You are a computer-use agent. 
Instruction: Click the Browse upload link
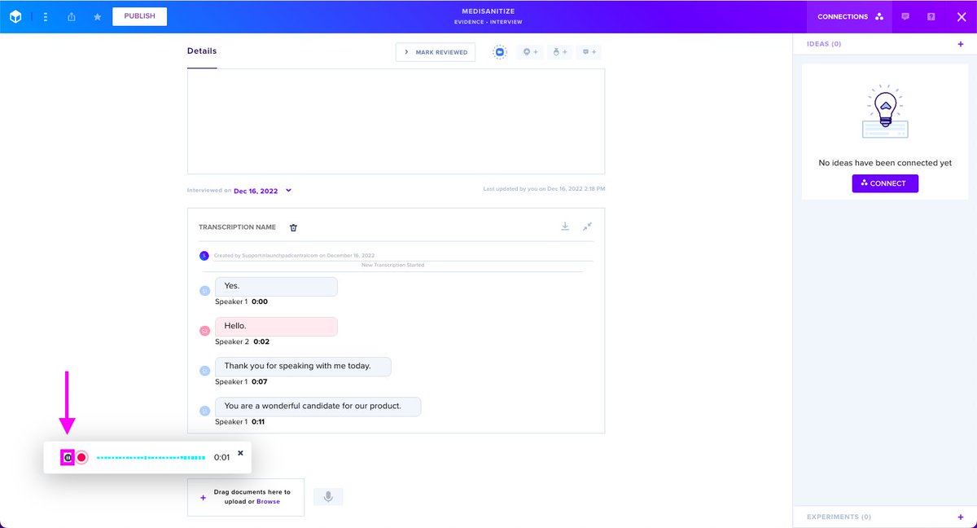268,502
